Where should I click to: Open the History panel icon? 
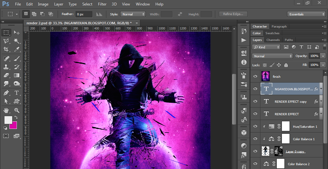coord(244,31)
